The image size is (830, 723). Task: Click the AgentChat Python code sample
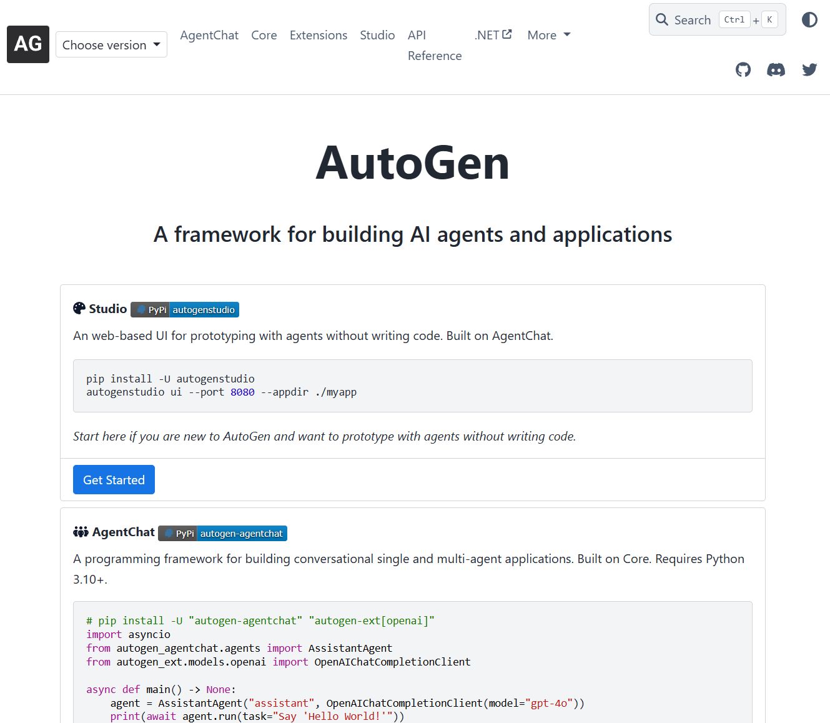click(412, 662)
